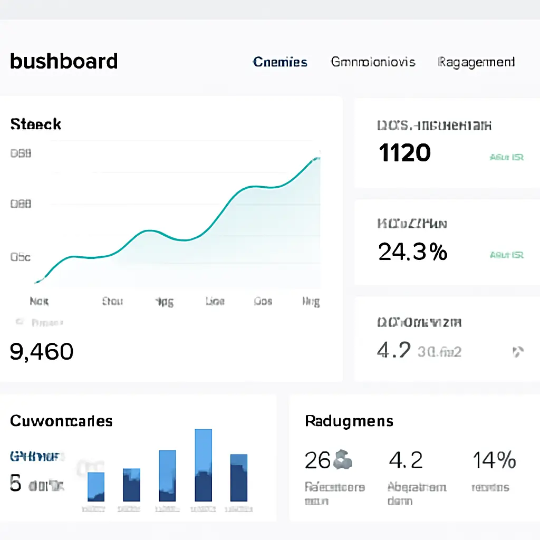Select the leftmost axis label under the chart

pyautogui.click(x=39, y=301)
